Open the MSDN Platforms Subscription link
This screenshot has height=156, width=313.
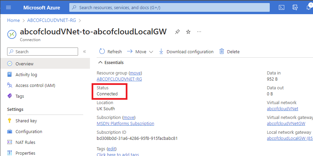pos(125,123)
